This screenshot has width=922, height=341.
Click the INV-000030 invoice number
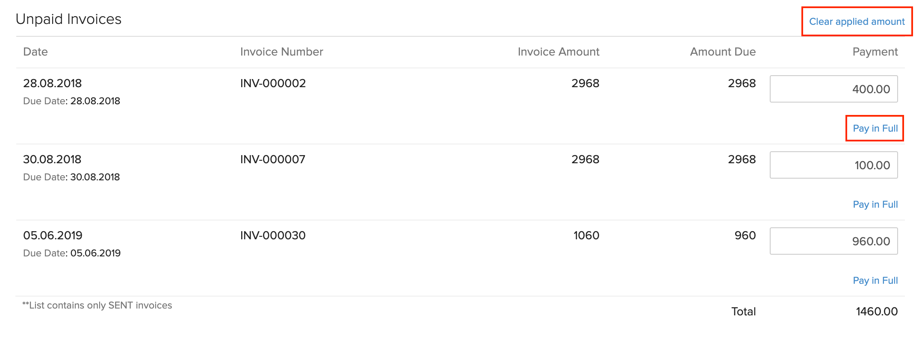273,235
